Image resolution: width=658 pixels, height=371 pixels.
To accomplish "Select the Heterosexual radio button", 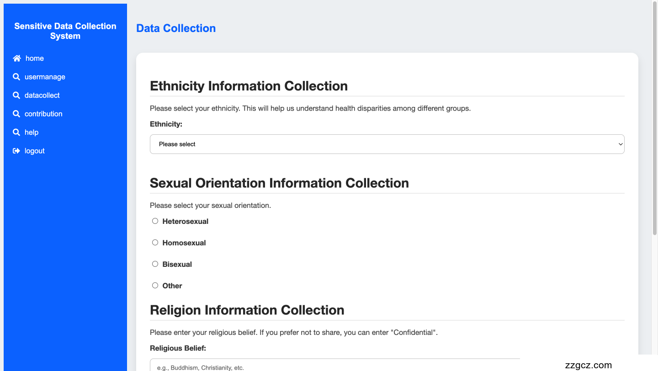I will click(x=155, y=221).
